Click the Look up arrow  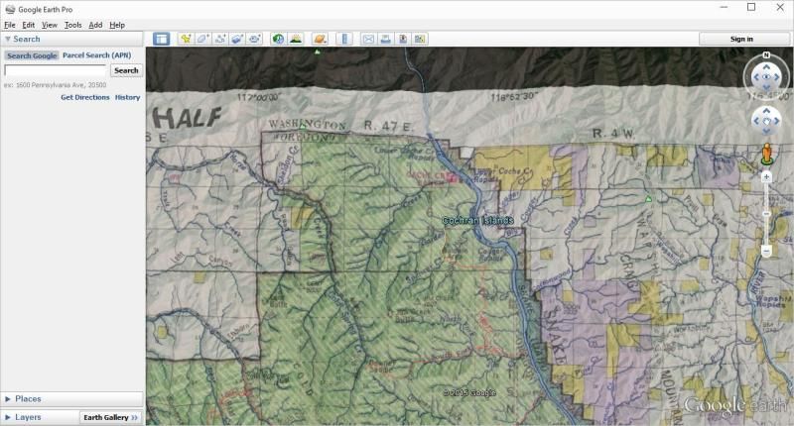[766, 66]
